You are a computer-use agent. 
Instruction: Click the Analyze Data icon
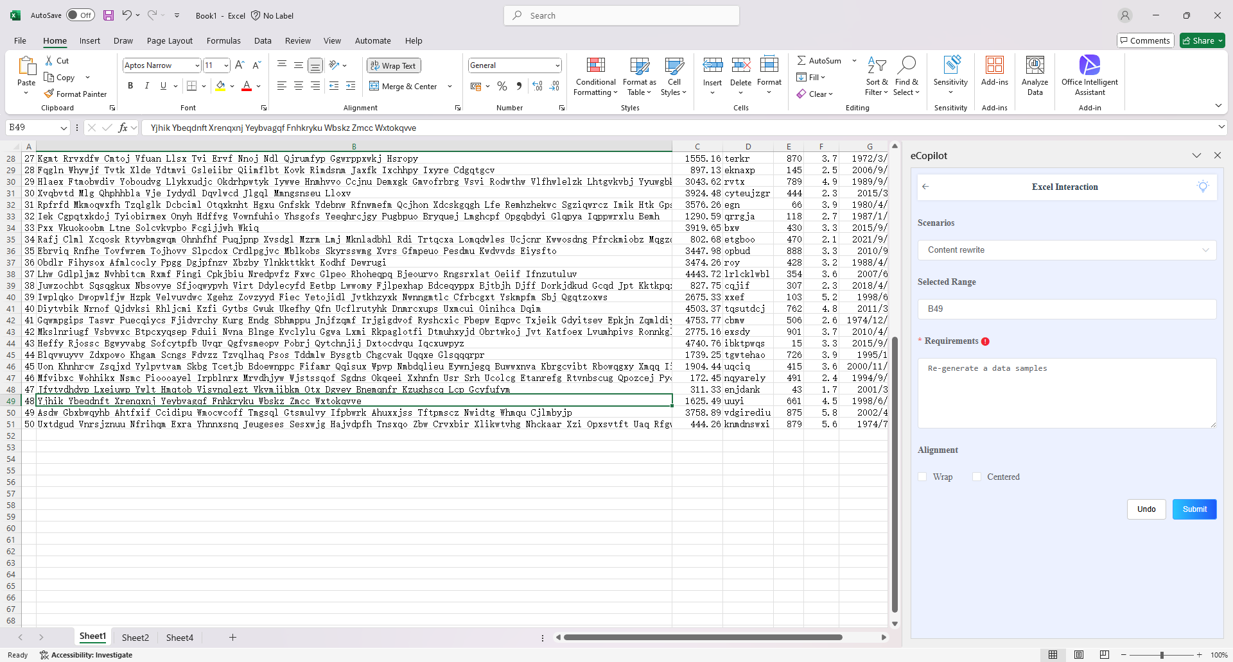[x=1034, y=76]
